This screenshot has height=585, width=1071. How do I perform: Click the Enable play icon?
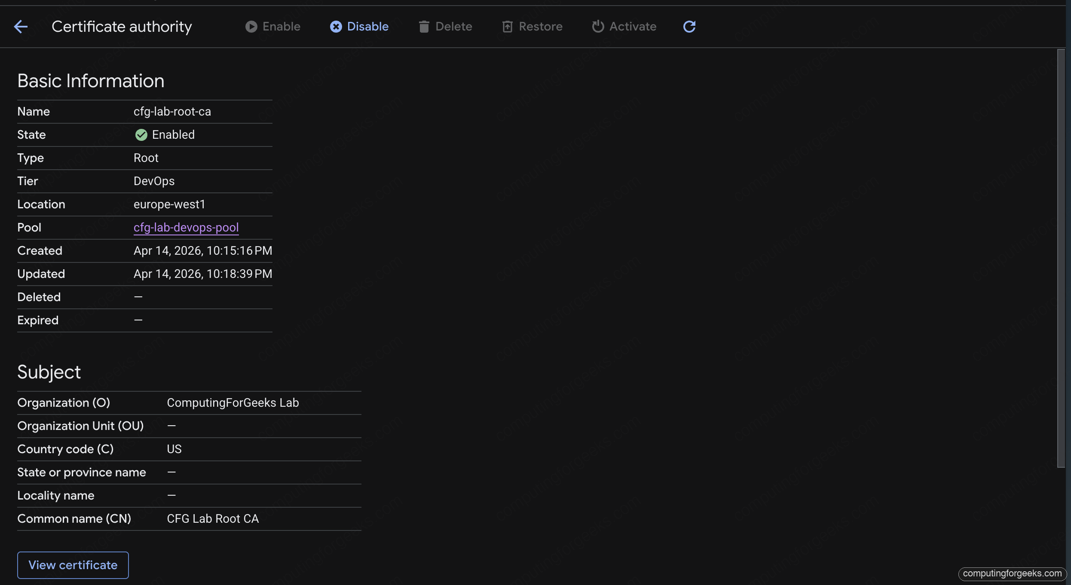click(x=251, y=27)
